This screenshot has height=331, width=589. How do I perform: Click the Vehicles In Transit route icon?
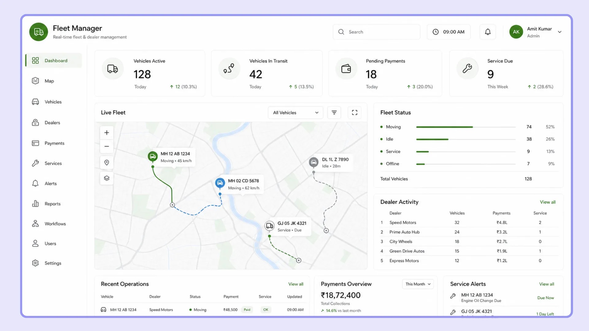point(229,69)
